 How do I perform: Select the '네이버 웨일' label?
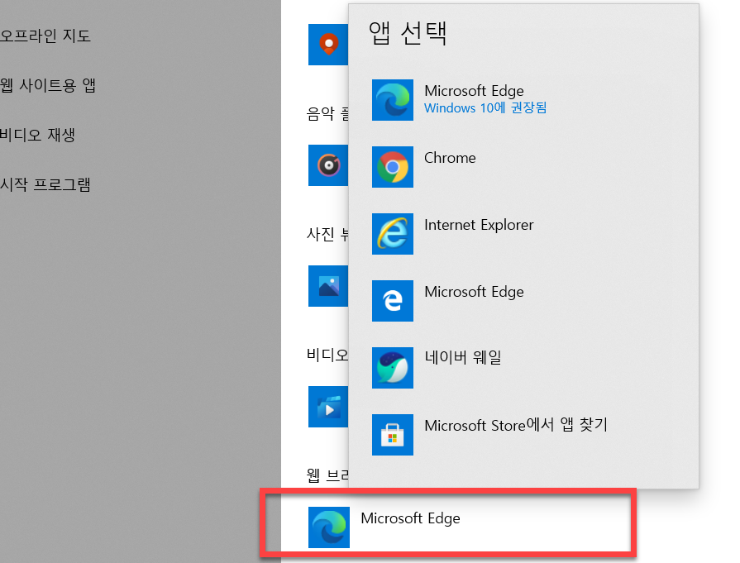[x=462, y=357]
